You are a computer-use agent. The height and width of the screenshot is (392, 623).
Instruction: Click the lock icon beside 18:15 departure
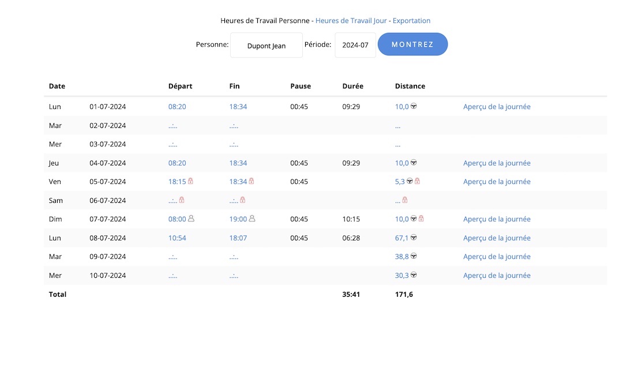coord(190,182)
